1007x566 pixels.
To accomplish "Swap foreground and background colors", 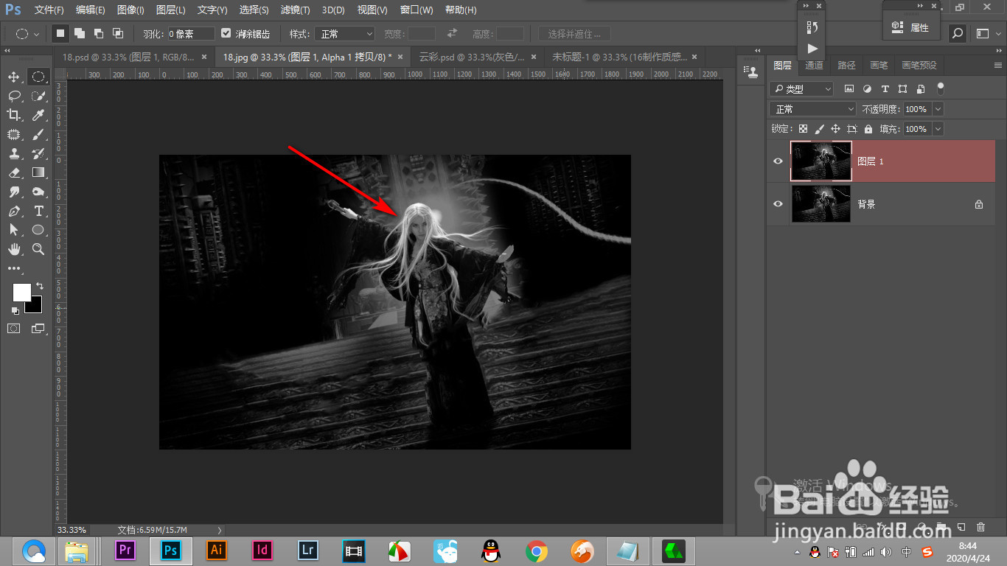I will (x=40, y=285).
